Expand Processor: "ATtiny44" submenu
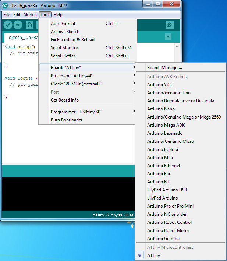Screen dimensions: 227x261 pyautogui.click(x=87, y=76)
